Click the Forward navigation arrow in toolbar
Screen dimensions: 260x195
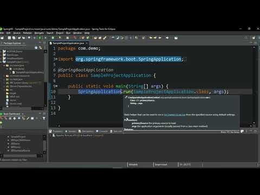[x=167, y=38]
